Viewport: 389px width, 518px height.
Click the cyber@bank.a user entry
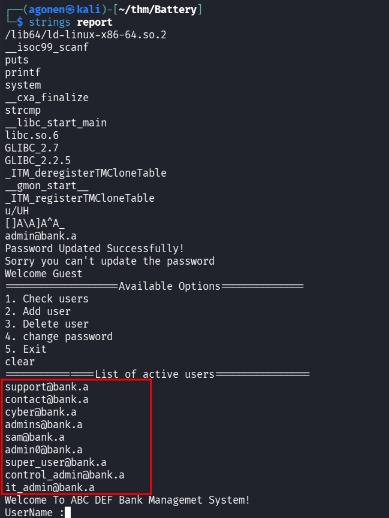point(41,412)
